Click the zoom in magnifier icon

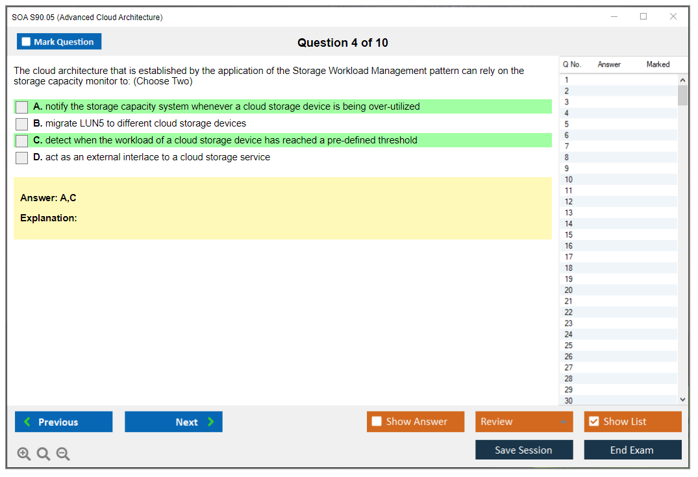point(24,454)
